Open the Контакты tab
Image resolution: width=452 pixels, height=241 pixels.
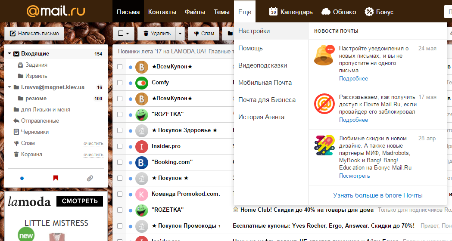162,12
